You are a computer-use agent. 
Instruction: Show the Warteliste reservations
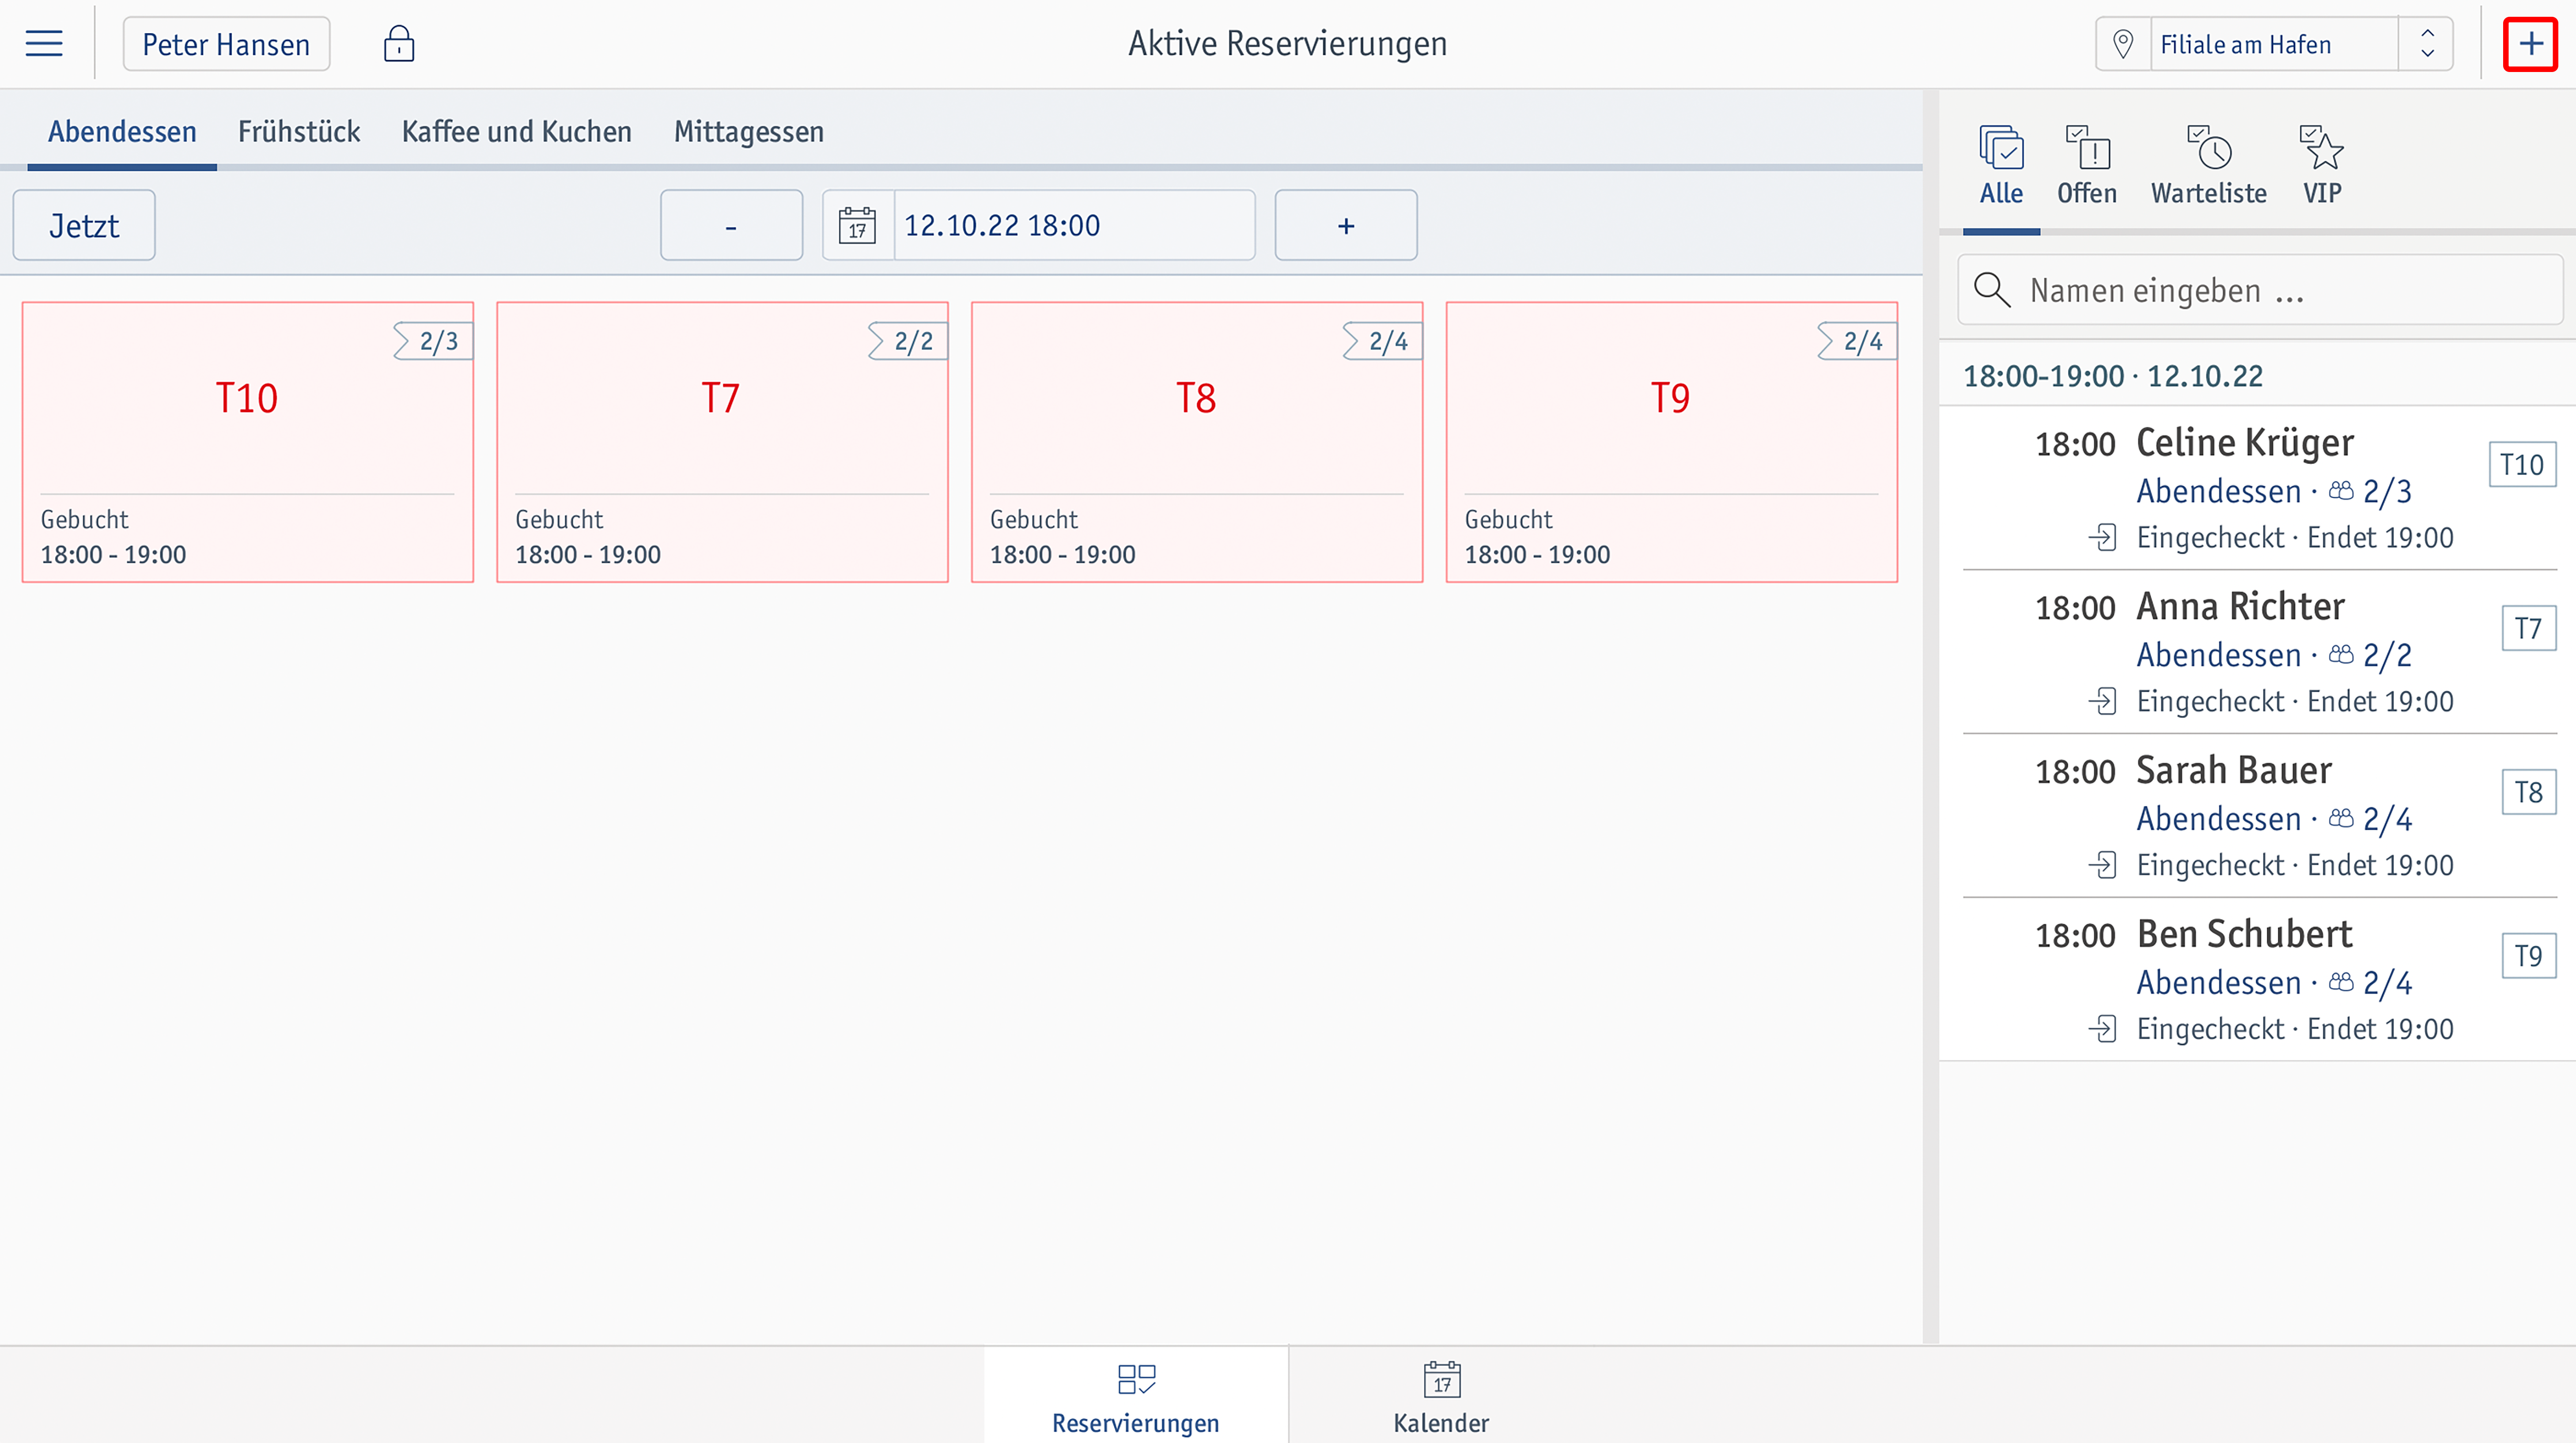pos(2209,166)
